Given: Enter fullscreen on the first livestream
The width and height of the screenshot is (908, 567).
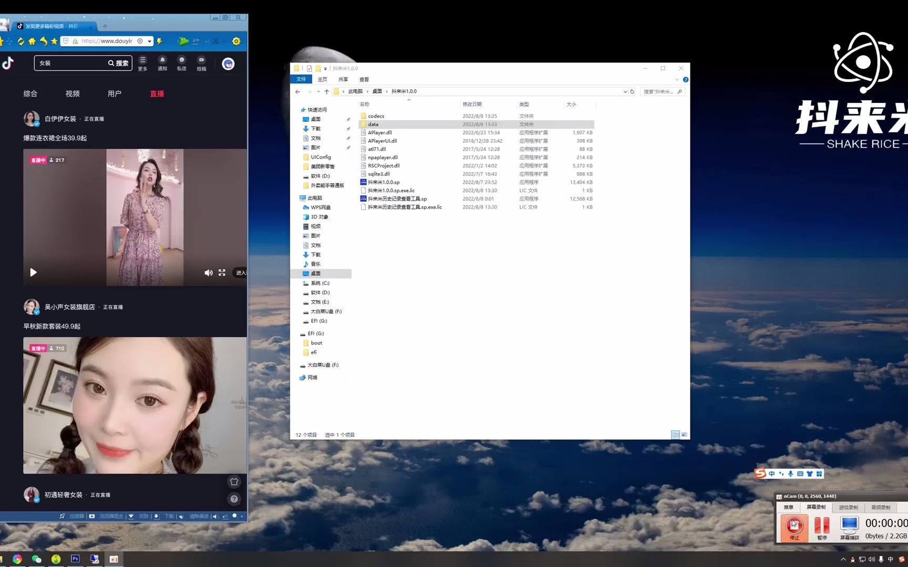Looking at the screenshot, I should (x=222, y=272).
